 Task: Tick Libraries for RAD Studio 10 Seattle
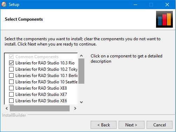tap(11, 82)
